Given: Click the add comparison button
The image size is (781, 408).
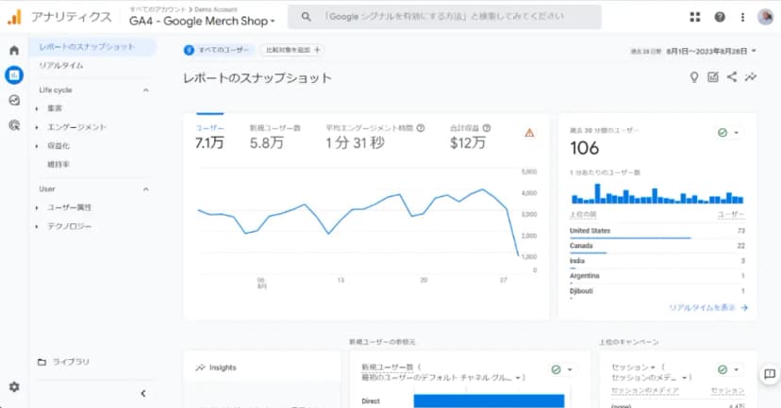Looking at the screenshot, I should coord(292,50).
